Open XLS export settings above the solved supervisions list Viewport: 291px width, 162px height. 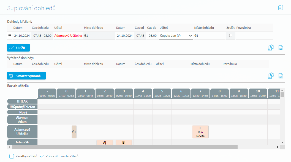(271, 48)
